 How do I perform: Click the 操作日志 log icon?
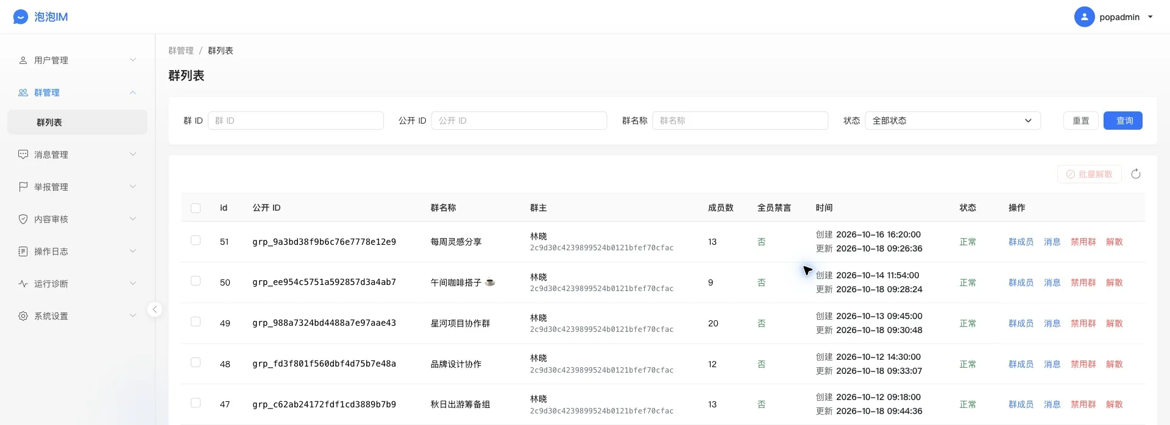tap(23, 251)
